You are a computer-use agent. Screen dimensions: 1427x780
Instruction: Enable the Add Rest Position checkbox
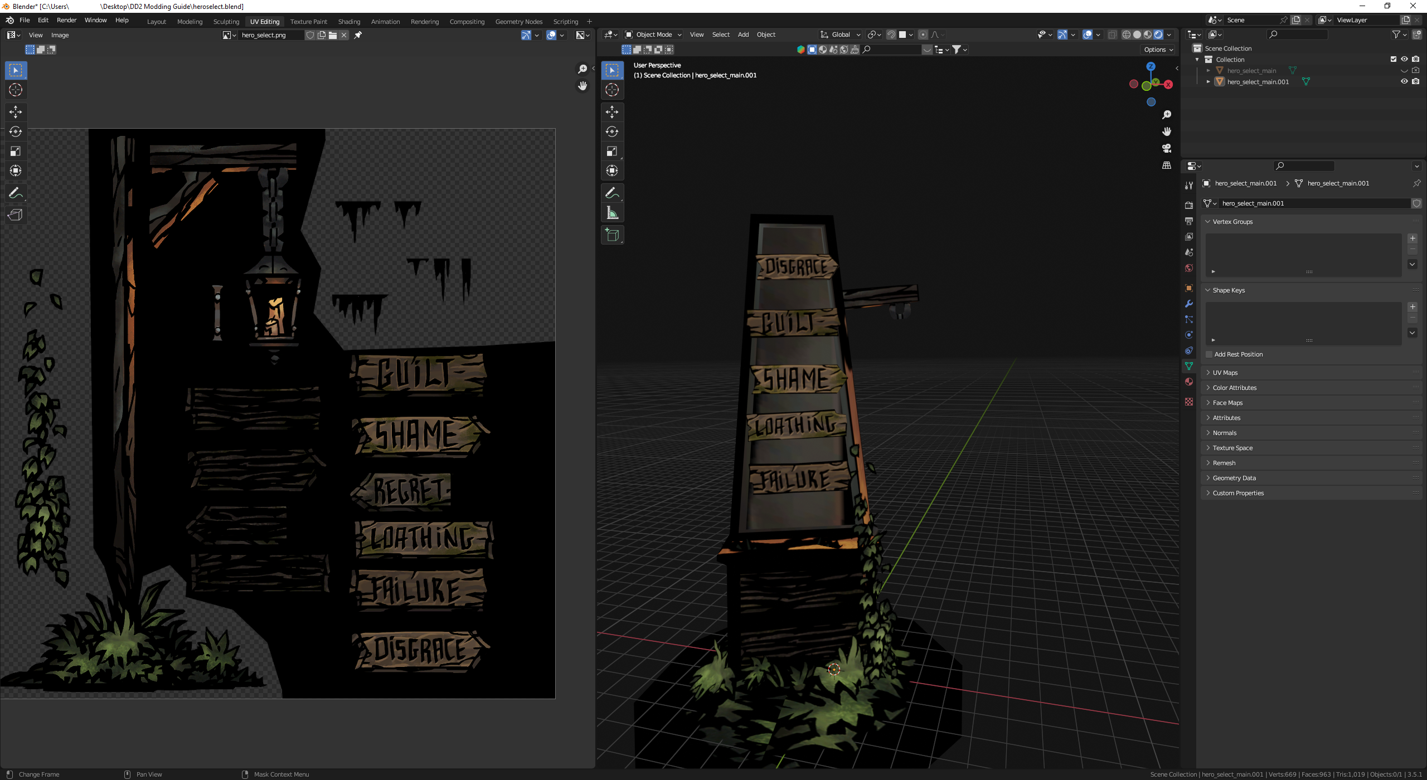pos(1209,354)
